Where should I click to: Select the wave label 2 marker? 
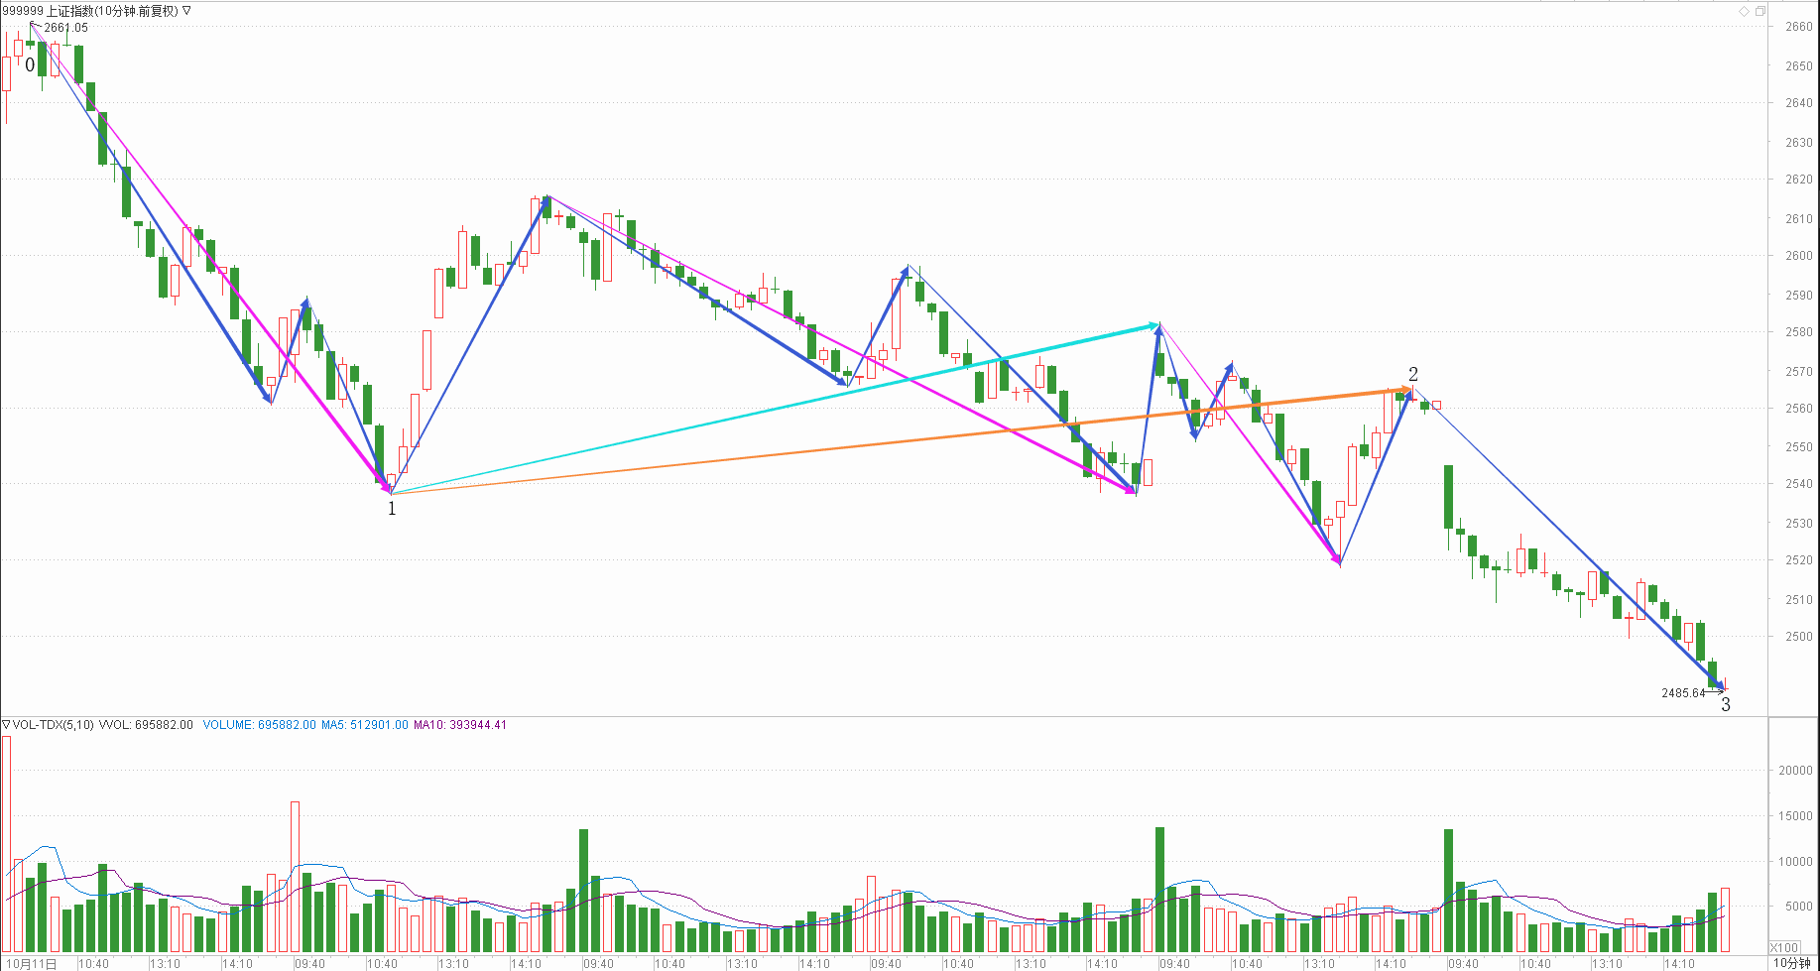pyautogui.click(x=1413, y=374)
